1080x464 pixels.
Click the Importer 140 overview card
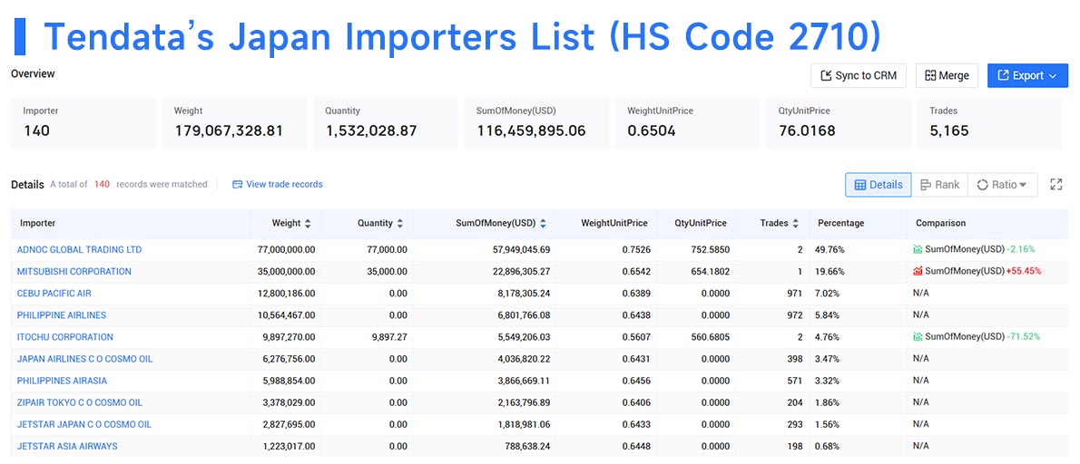point(83,123)
